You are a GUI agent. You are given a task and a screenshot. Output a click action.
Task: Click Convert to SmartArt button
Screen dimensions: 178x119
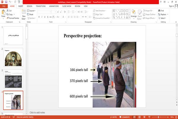[x=101, y=18]
